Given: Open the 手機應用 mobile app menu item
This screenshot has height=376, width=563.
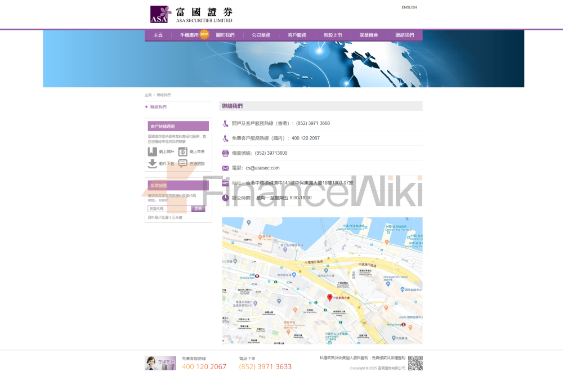Looking at the screenshot, I should (189, 35).
